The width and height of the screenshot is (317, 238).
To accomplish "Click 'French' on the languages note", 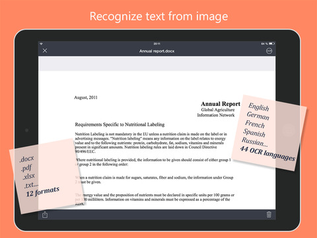I will [255, 124].
